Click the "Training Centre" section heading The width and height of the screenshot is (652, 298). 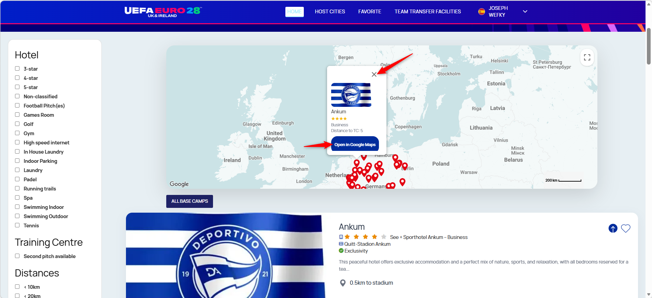coord(49,242)
